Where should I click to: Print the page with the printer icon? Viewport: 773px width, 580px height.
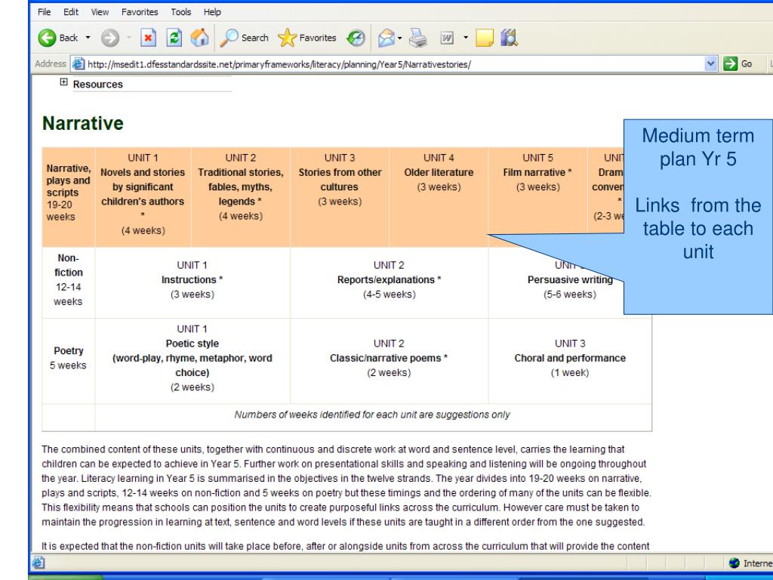coord(418,38)
